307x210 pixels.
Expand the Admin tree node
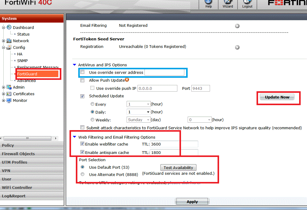point(3,87)
